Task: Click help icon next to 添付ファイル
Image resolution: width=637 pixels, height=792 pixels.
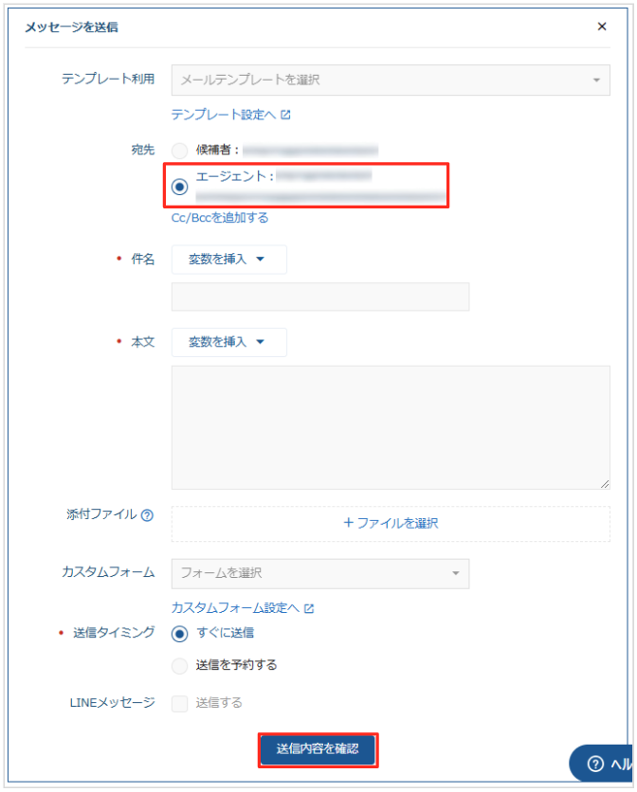Action: [147, 516]
